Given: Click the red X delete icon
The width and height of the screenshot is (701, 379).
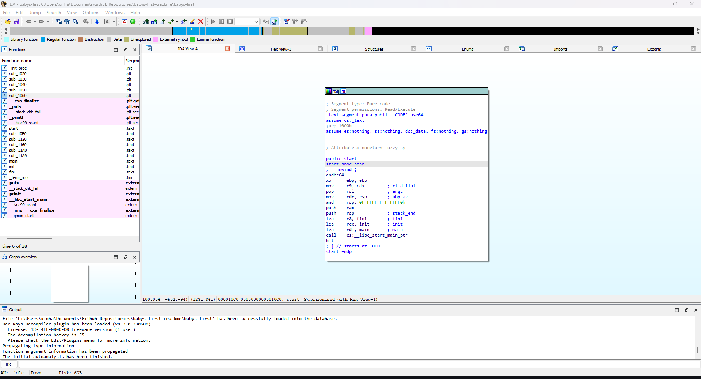Looking at the screenshot, I should click(200, 22).
